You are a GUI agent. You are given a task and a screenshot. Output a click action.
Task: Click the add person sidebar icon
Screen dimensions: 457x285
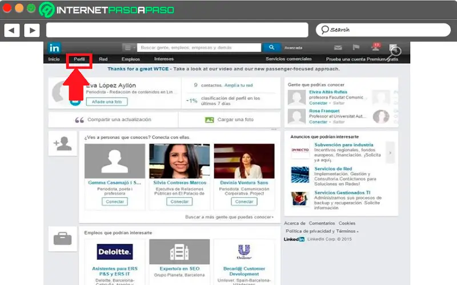[63, 144]
